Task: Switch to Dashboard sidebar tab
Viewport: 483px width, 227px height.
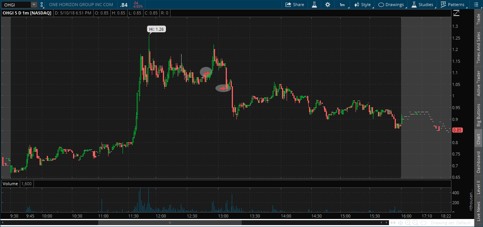Action: (x=478, y=162)
